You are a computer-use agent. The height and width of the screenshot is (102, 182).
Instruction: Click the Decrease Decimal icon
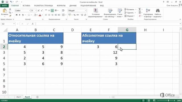(x=85, y=15)
